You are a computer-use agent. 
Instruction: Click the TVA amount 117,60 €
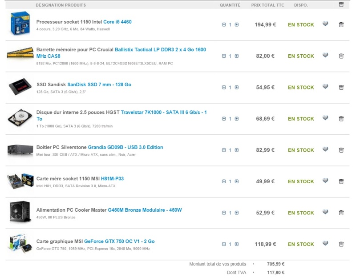tap(275, 272)
